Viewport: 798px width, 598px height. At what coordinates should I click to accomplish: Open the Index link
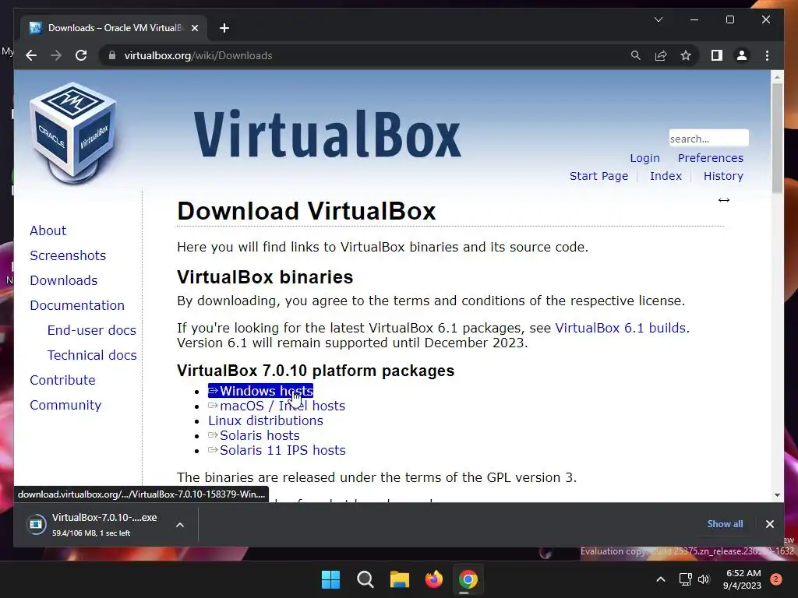(x=666, y=176)
